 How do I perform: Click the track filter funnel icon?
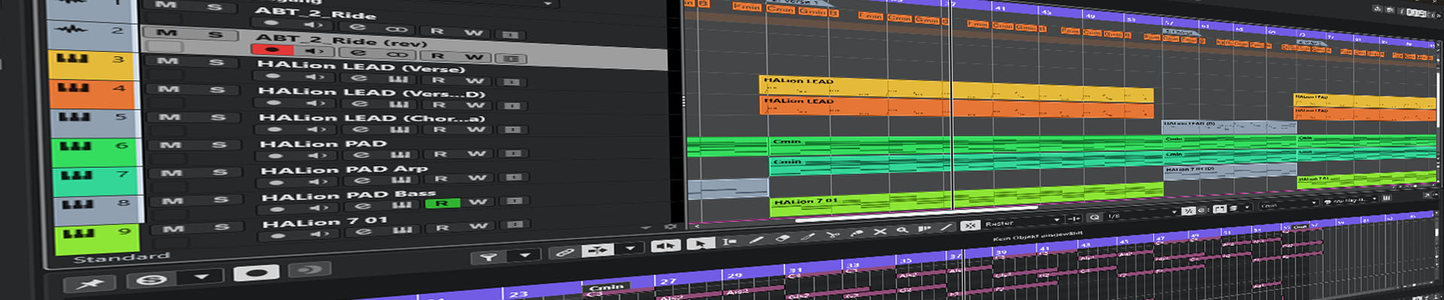[488, 257]
